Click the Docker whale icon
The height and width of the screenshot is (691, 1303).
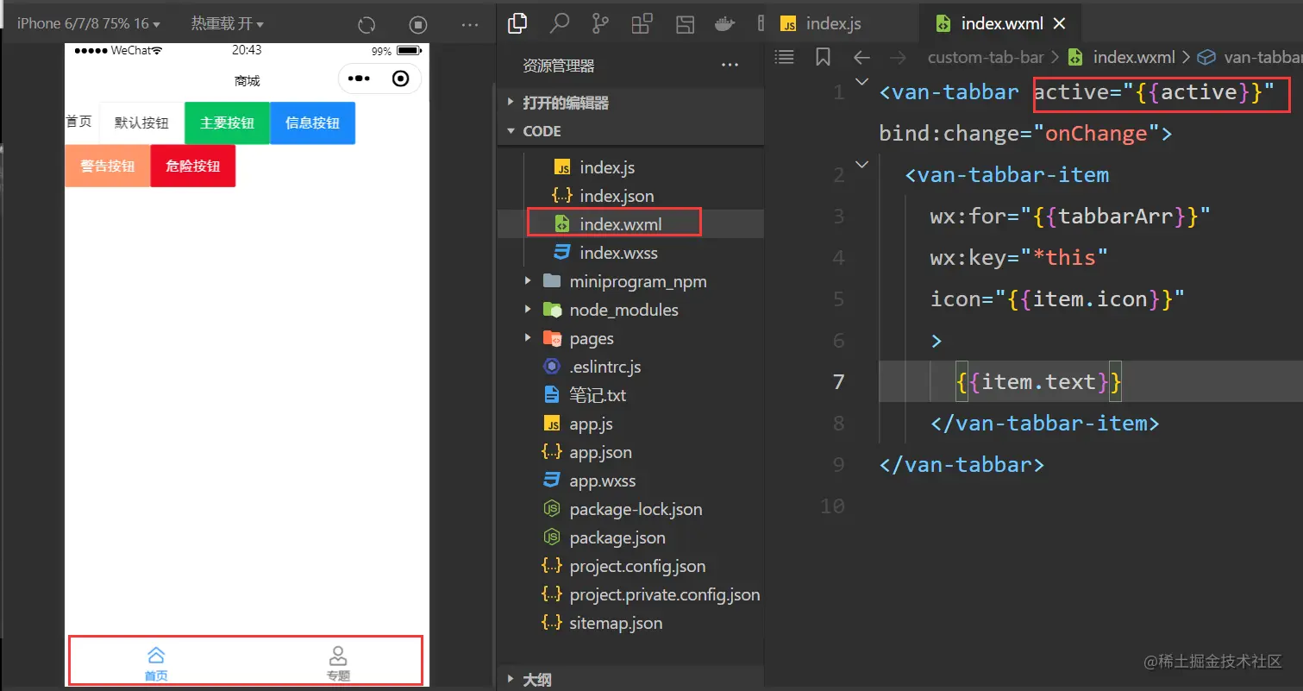click(725, 23)
